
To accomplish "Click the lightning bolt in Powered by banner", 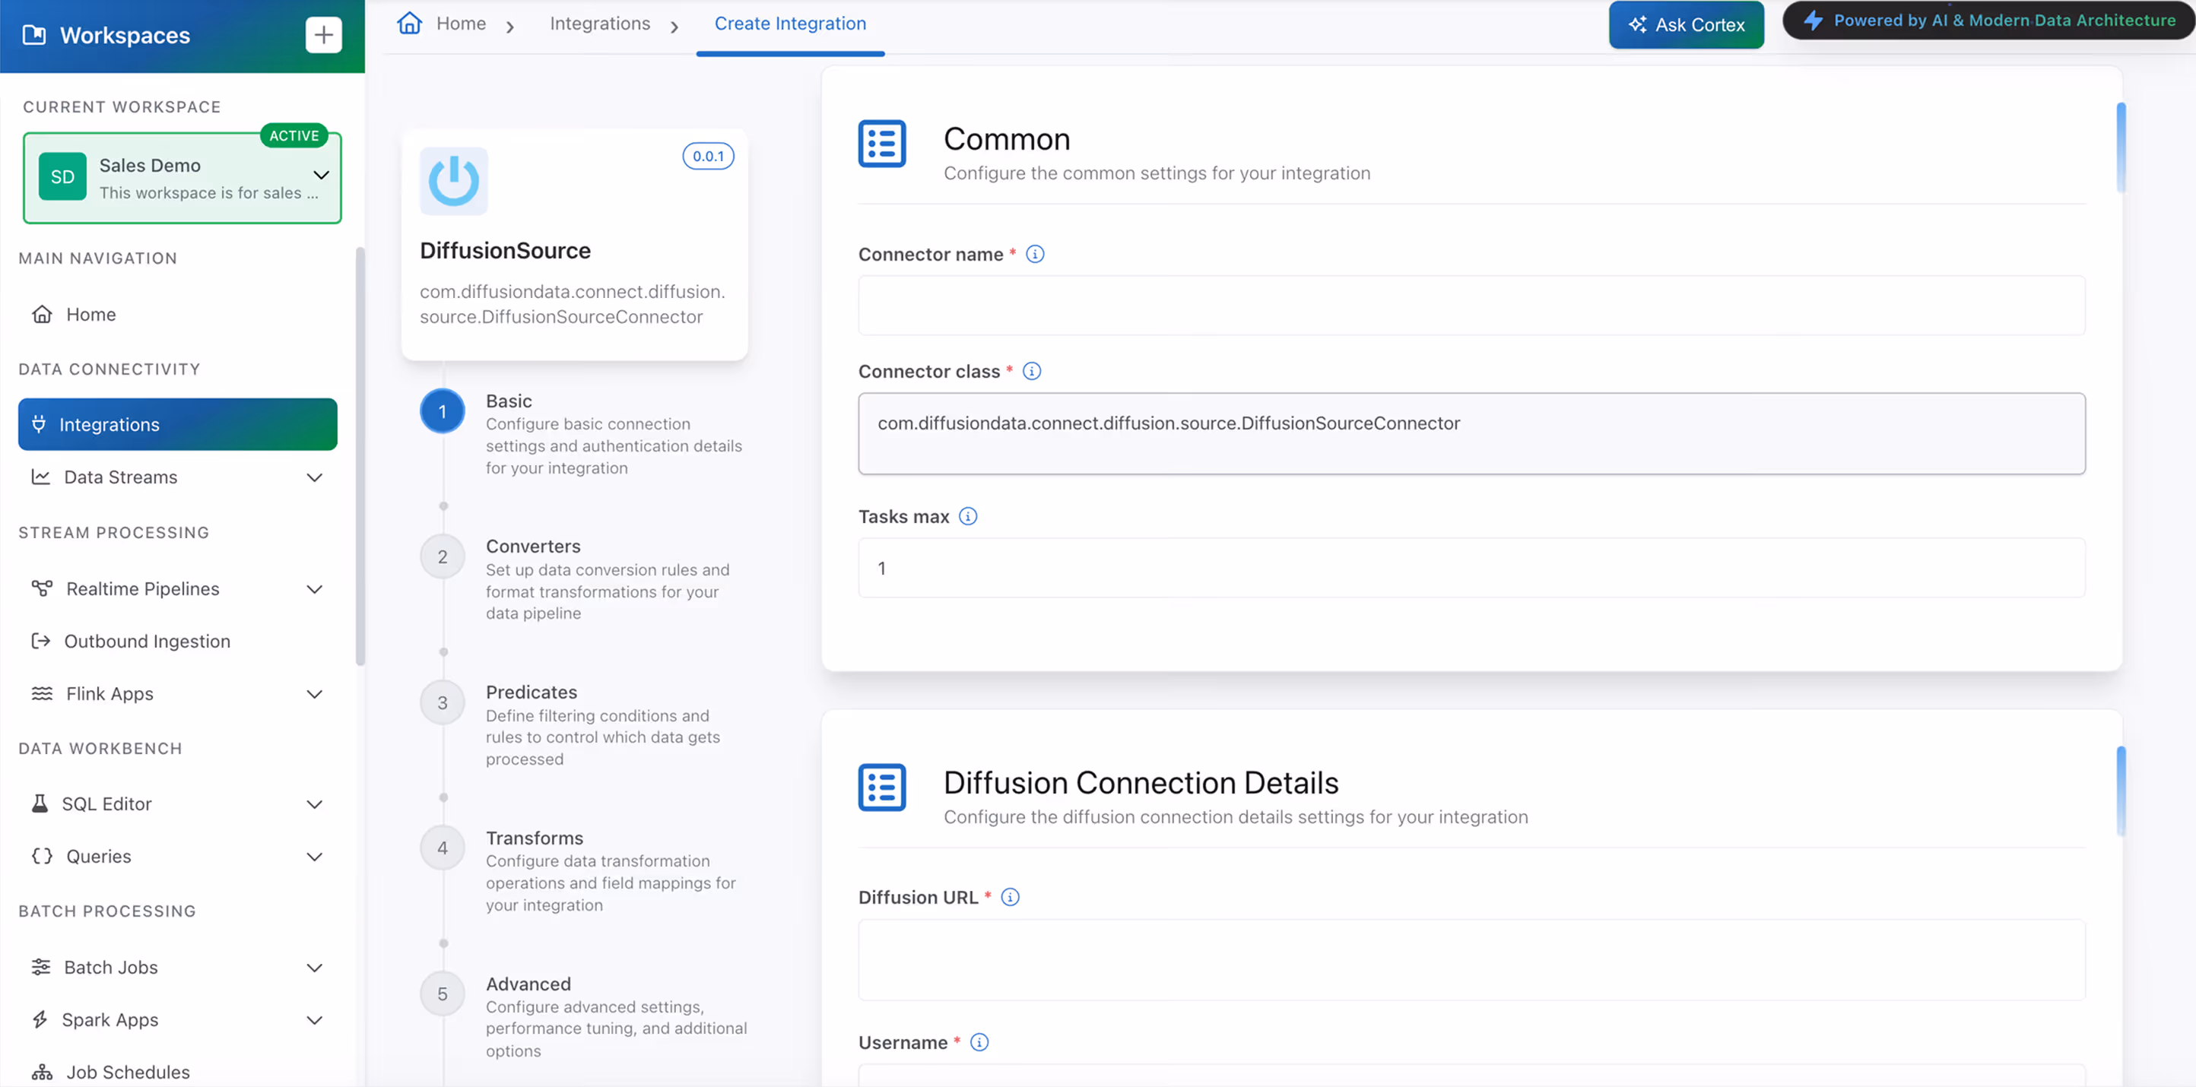I will [1814, 21].
